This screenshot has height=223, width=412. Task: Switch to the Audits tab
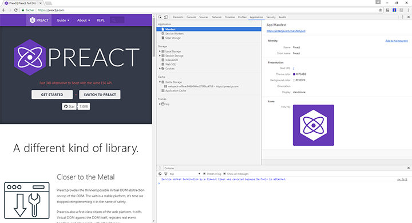(283, 17)
